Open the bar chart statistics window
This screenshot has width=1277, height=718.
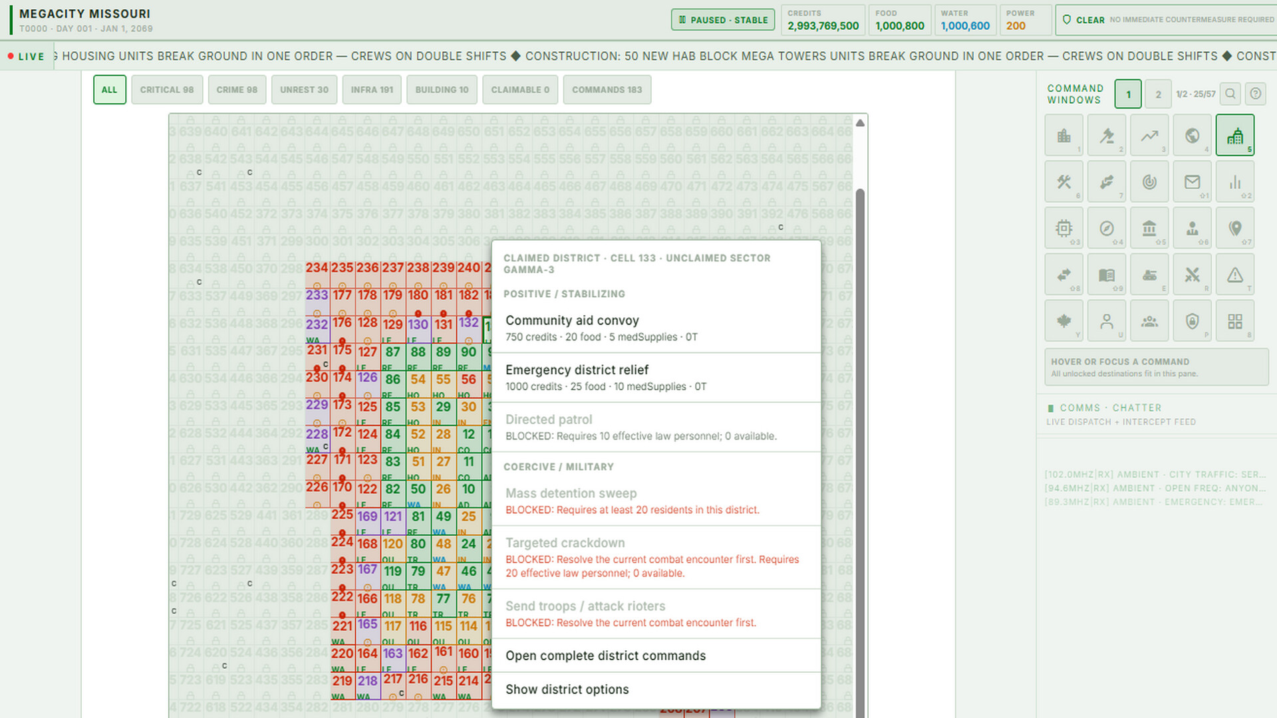coord(1235,181)
